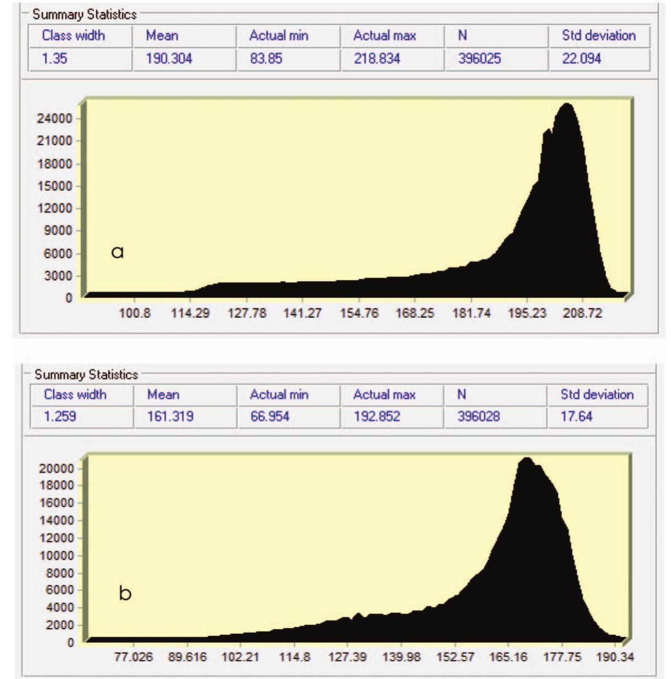
Task: Click the letter a inside the top histogram
Action: pyautogui.click(x=118, y=251)
